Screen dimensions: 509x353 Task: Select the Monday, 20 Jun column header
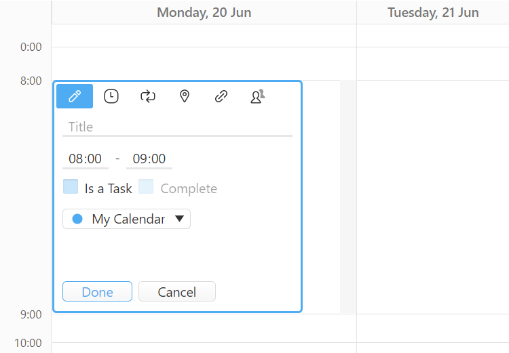point(204,12)
